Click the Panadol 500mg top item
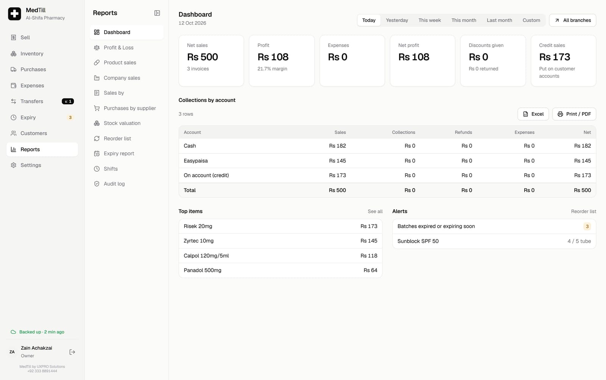The width and height of the screenshot is (606, 380). tap(280, 270)
